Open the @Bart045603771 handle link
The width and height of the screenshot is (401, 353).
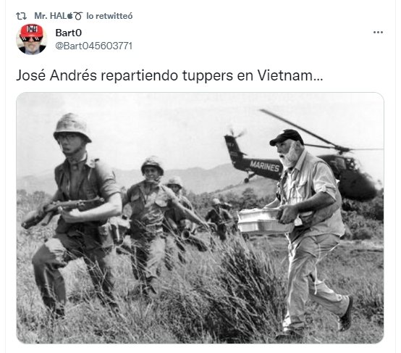(x=93, y=46)
